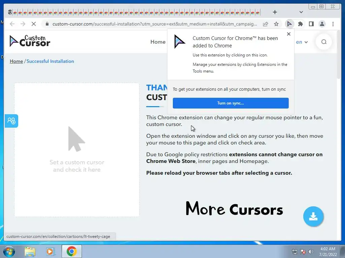345x258 pixels.
Task: Click the blue side add-users widget
Action: [11, 121]
